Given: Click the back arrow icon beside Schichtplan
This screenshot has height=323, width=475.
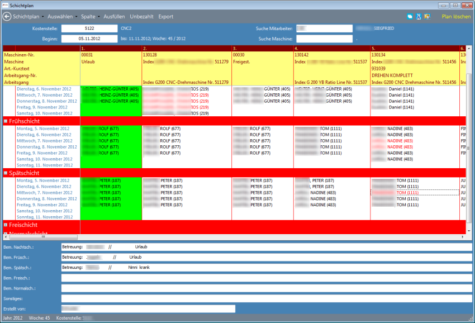Looking at the screenshot, I should (x=7, y=17).
